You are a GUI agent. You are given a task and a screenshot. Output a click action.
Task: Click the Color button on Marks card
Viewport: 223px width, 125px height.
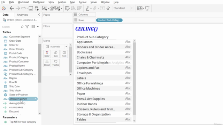[x=47, y=54]
